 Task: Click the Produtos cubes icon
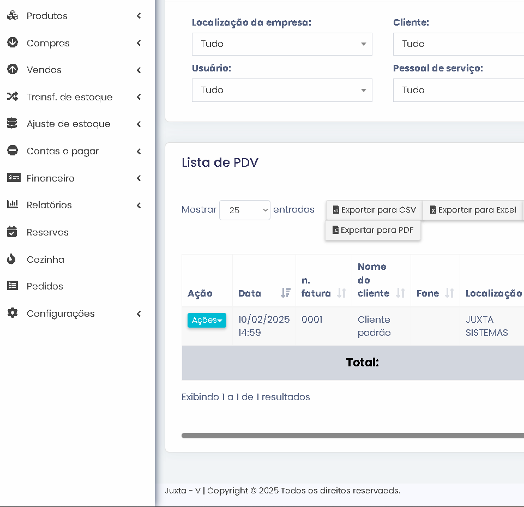coord(12,16)
